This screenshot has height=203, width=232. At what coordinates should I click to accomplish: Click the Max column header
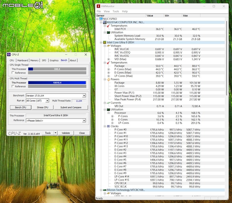(191, 15)
